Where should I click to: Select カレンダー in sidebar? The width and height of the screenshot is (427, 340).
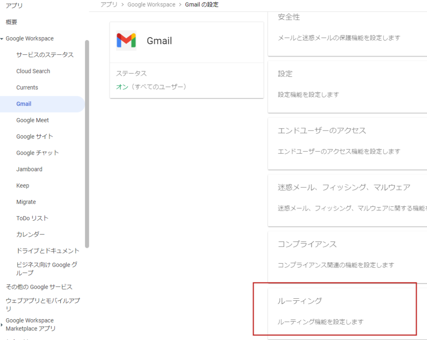coord(30,234)
